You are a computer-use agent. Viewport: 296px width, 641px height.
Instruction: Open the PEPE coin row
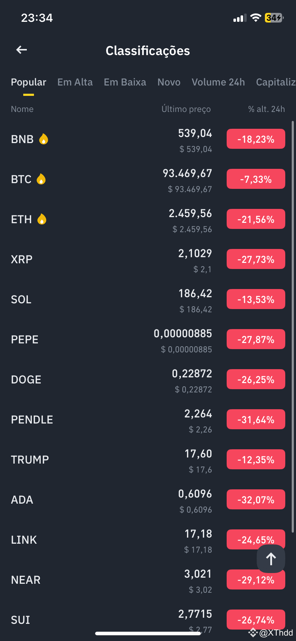pos(148,339)
